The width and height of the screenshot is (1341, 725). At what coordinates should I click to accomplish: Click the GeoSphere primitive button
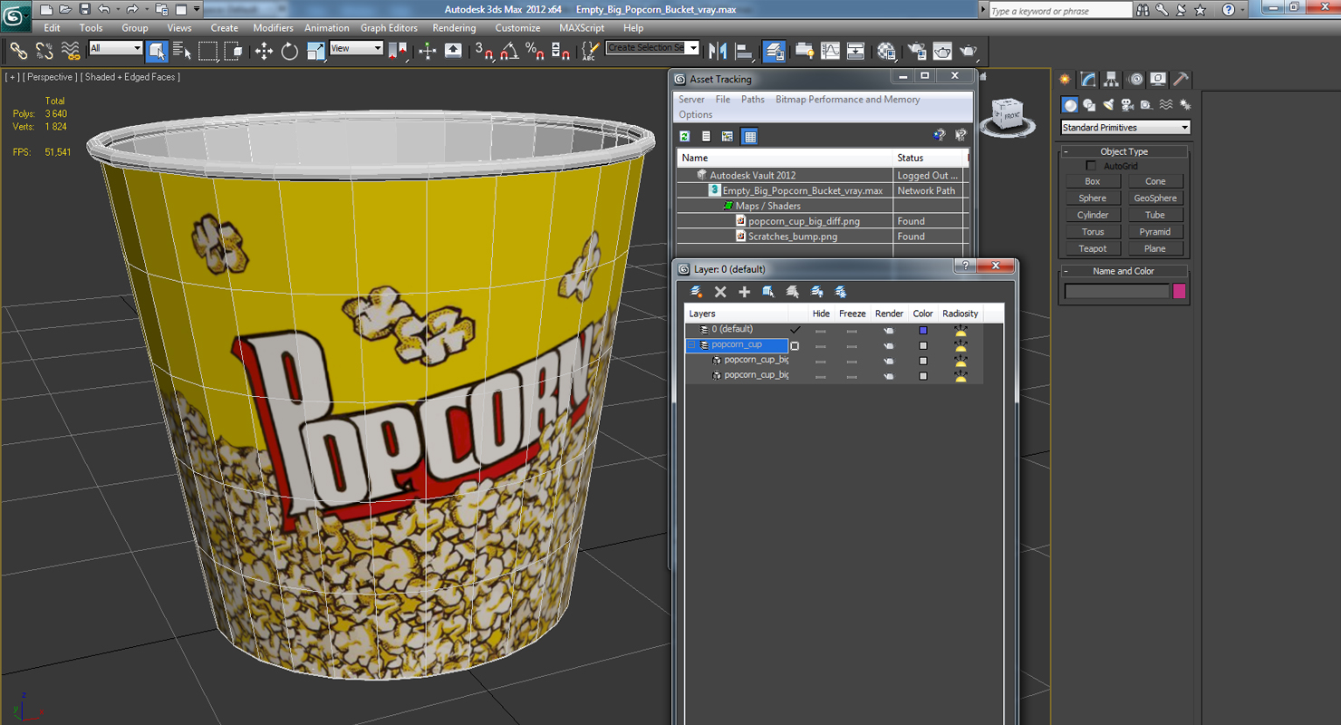[x=1155, y=198]
